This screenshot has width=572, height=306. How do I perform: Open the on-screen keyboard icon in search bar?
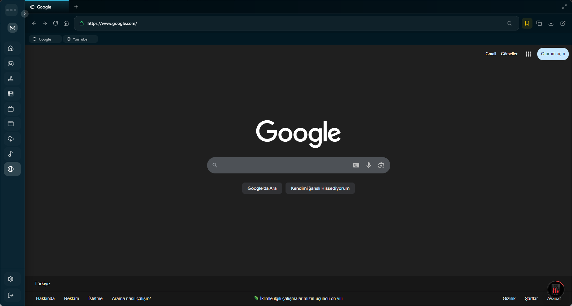tap(355, 165)
